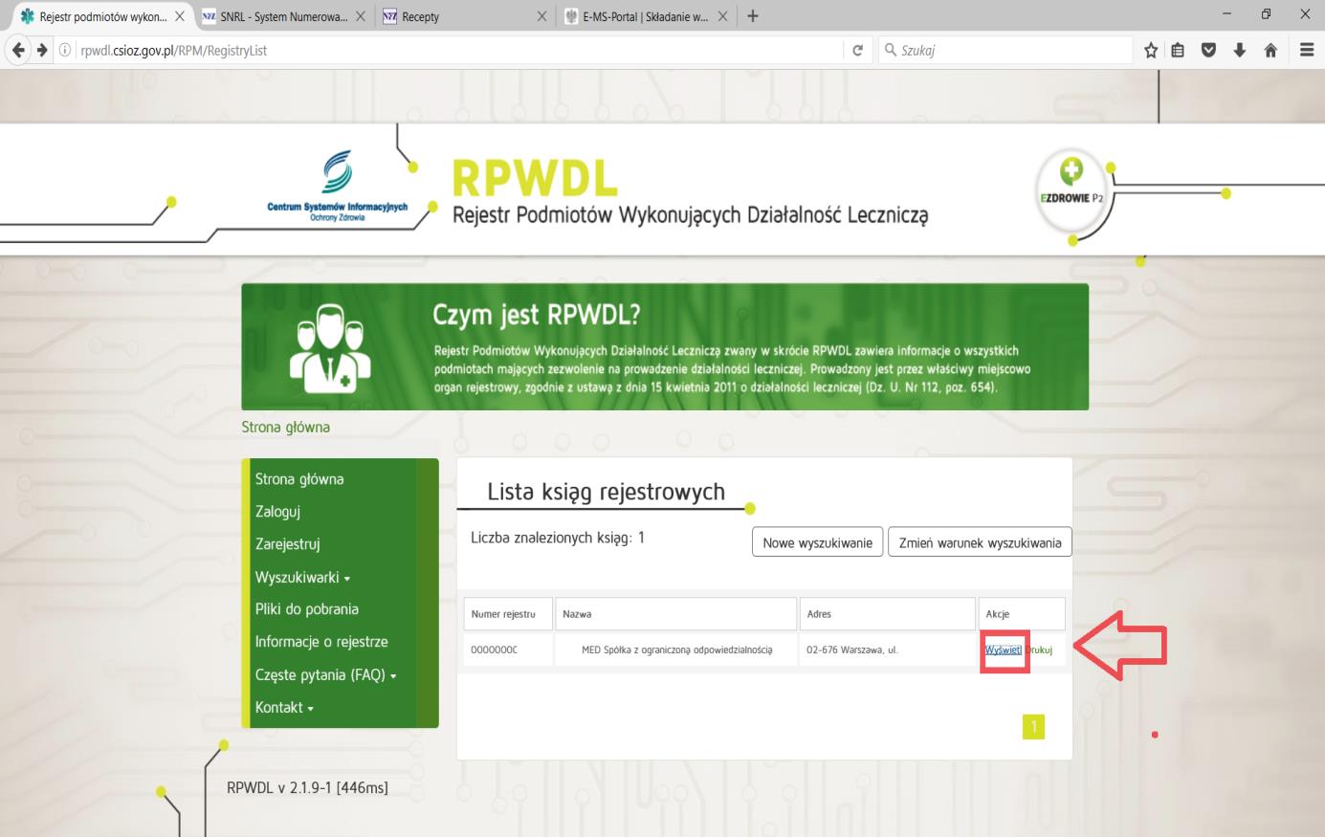The image size is (1325, 837).
Task: Click the Szukaj search field
Action: (x=1005, y=50)
